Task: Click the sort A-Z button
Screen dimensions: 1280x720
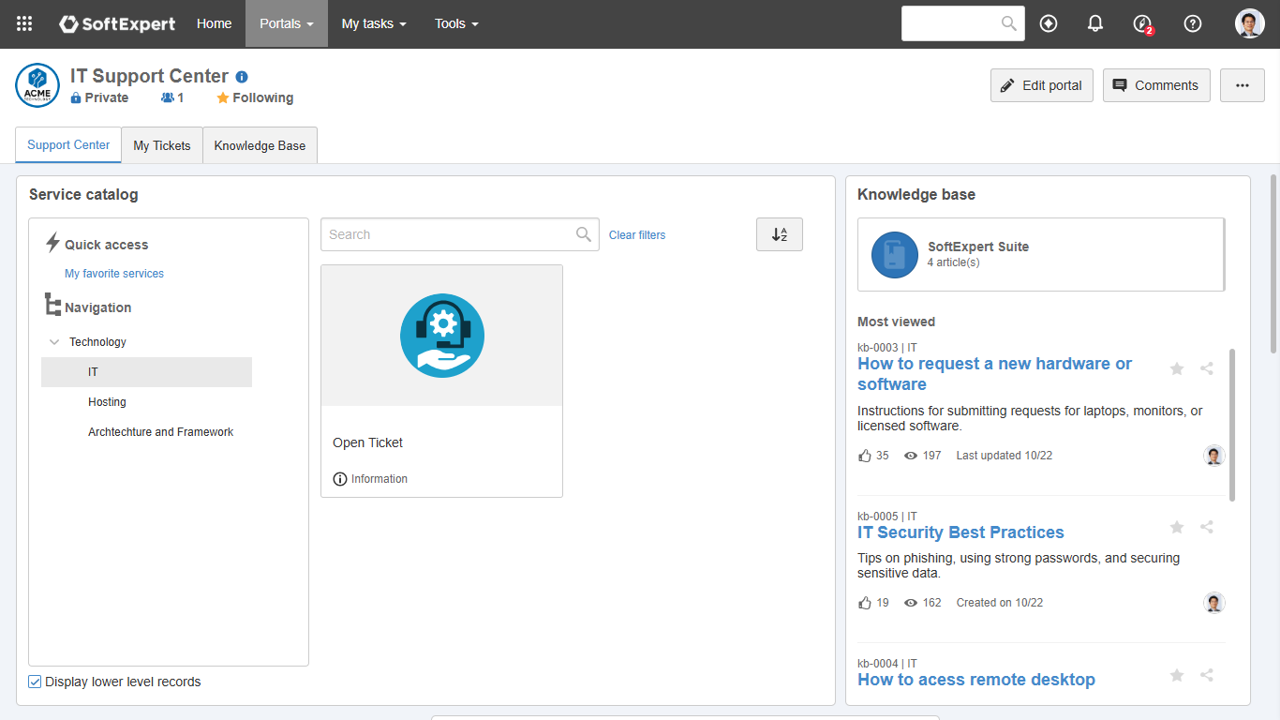Action: (x=780, y=234)
